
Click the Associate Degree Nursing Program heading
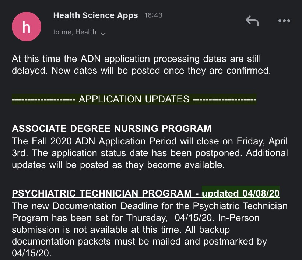click(112, 129)
